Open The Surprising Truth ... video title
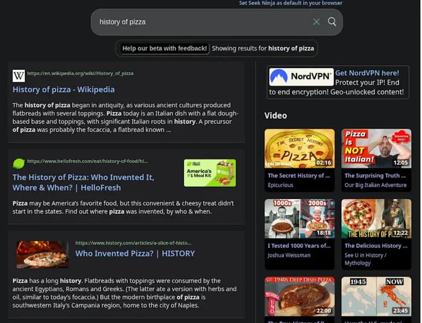422x323 pixels. (375, 176)
